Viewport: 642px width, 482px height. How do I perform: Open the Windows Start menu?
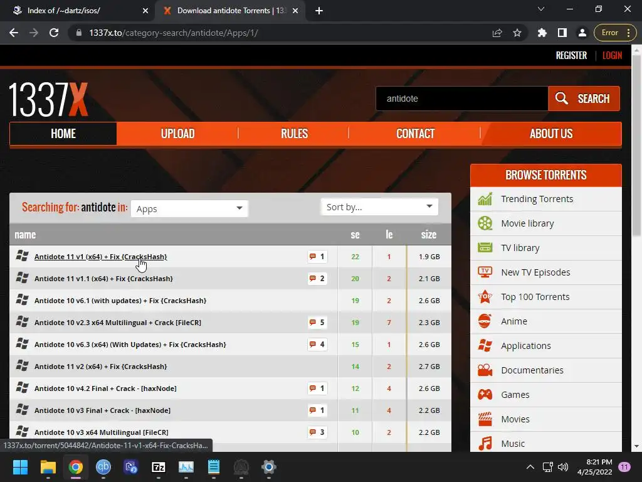(20, 467)
